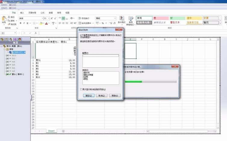Click the add new sheet plus button
227x141 pixels.
point(63,131)
